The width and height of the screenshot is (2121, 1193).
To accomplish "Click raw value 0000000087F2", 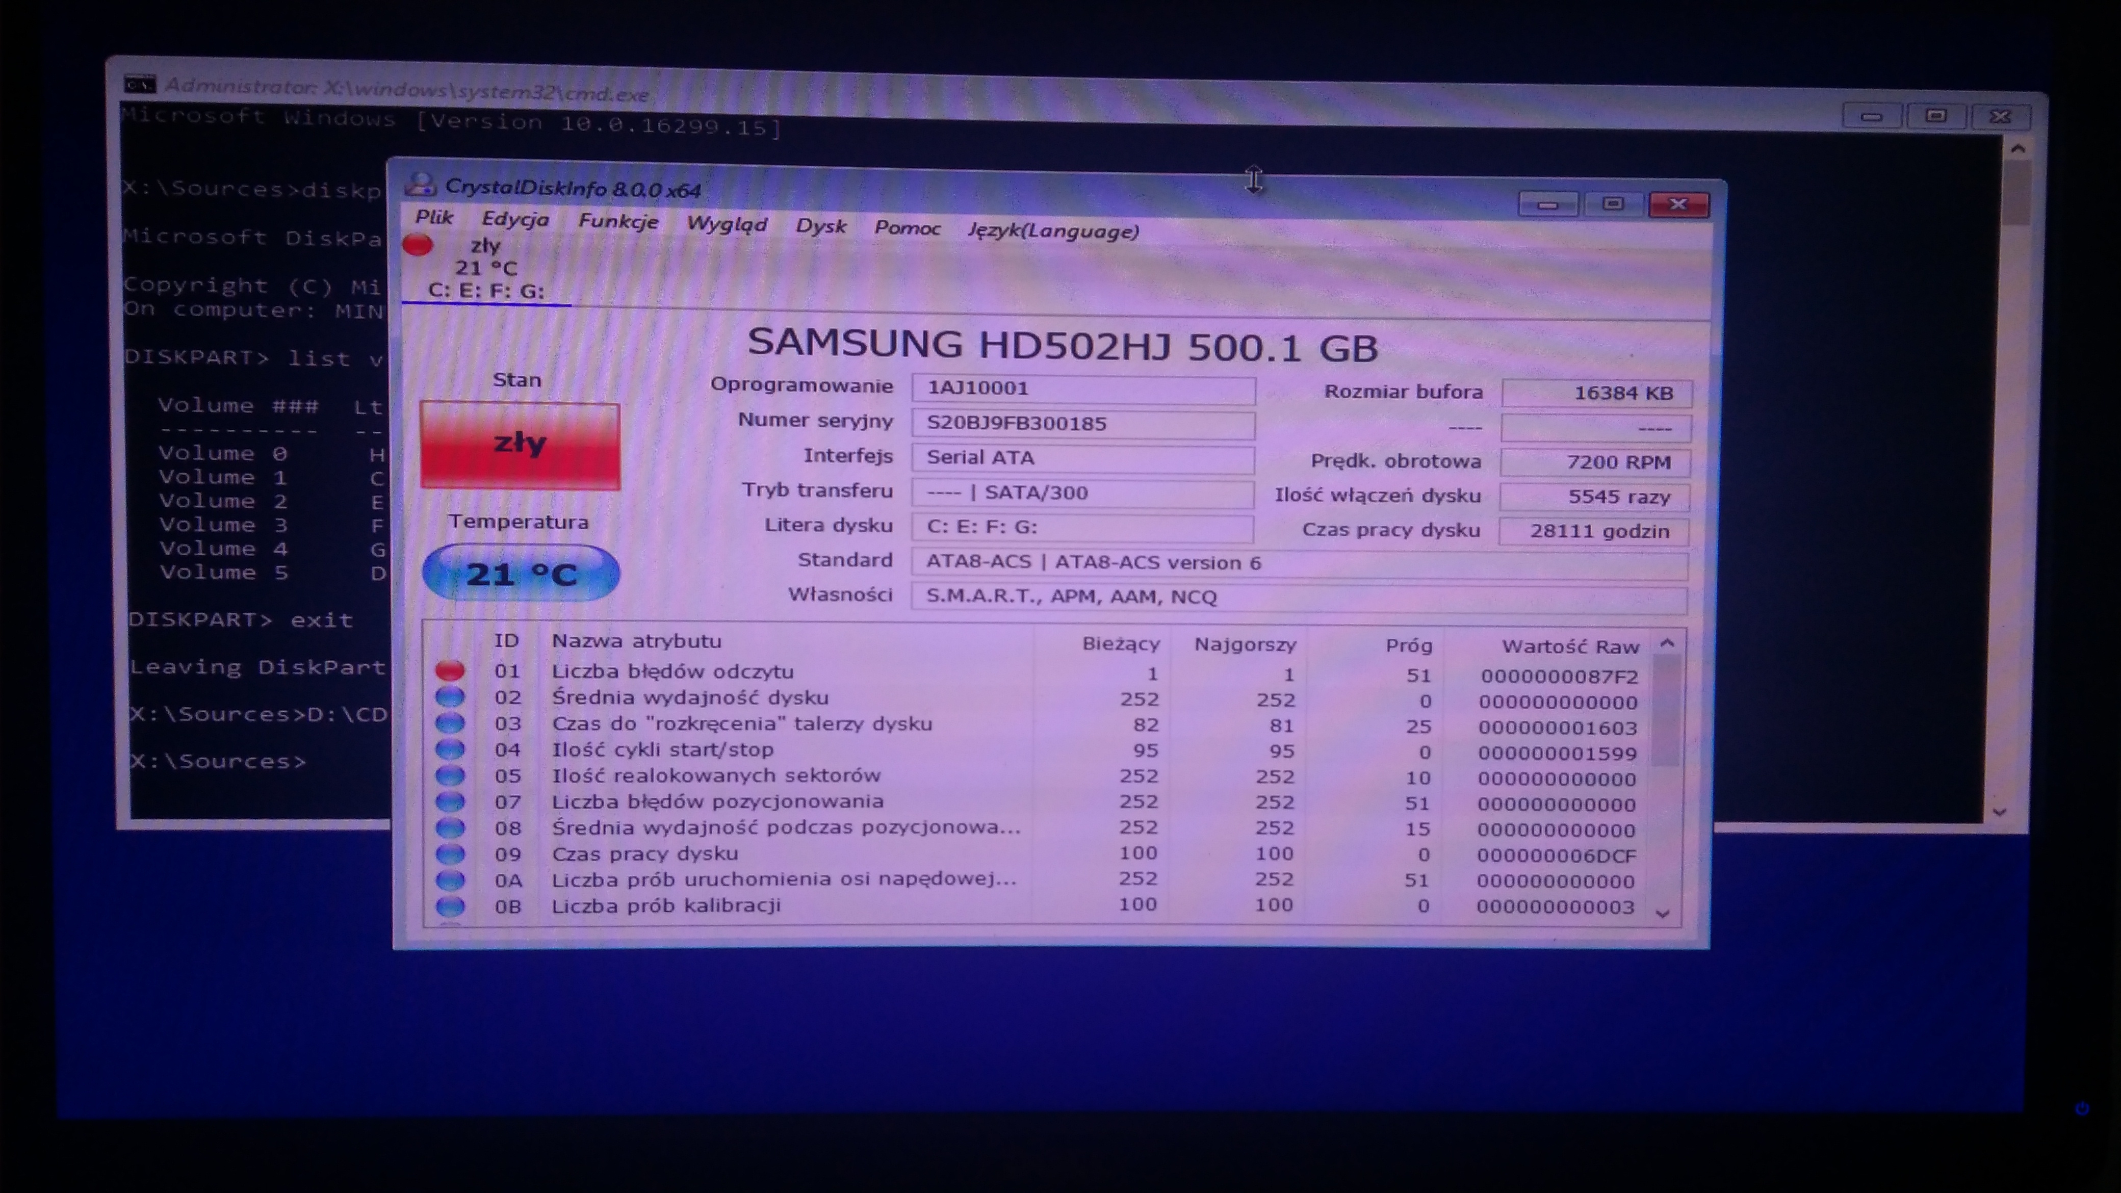I will pyautogui.click(x=1560, y=676).
